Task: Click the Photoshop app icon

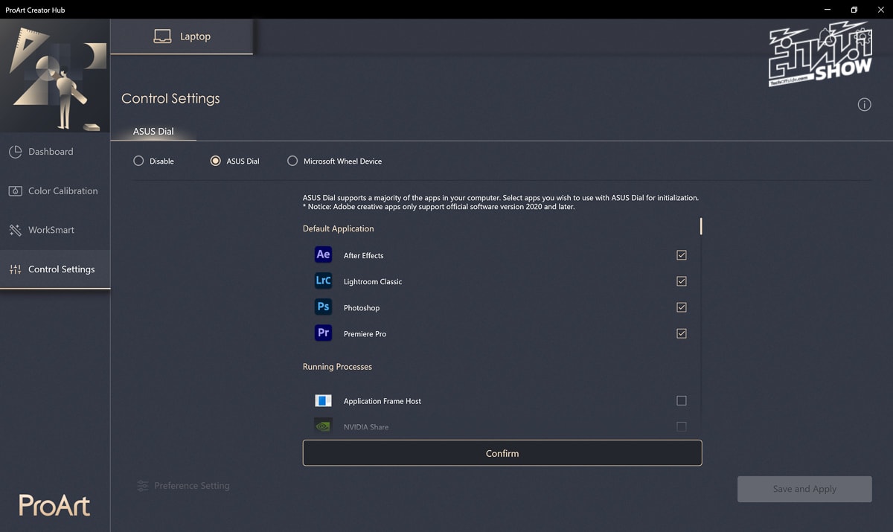Action: [x=323, y=307]
